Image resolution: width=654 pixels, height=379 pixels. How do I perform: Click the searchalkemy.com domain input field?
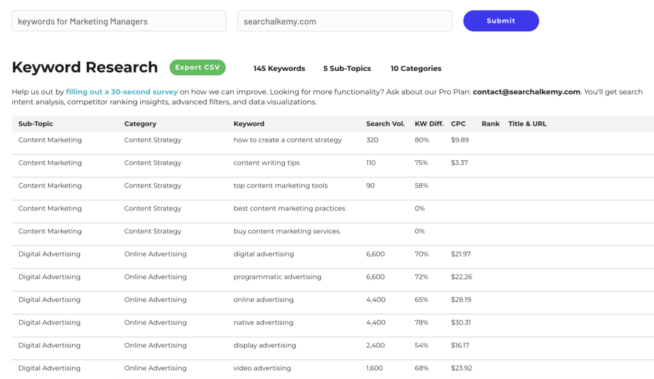click(344, 21)
